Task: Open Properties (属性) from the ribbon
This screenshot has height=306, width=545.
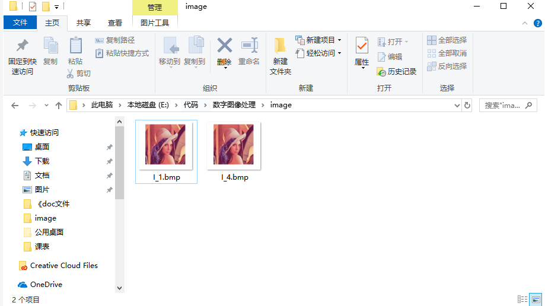Action: tap(362, 52)
